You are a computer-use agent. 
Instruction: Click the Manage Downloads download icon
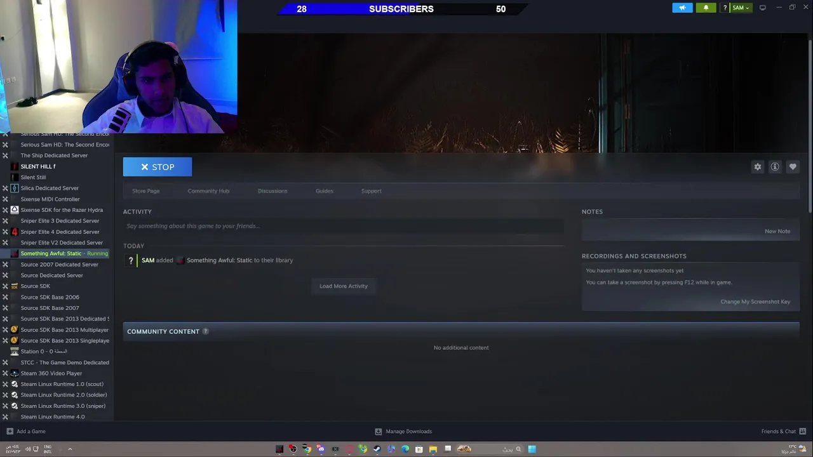coord(379,432)
